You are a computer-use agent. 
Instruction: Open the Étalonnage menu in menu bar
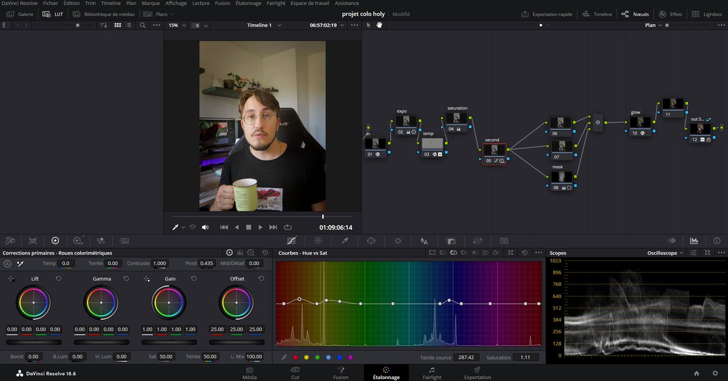tap(247, 3)
